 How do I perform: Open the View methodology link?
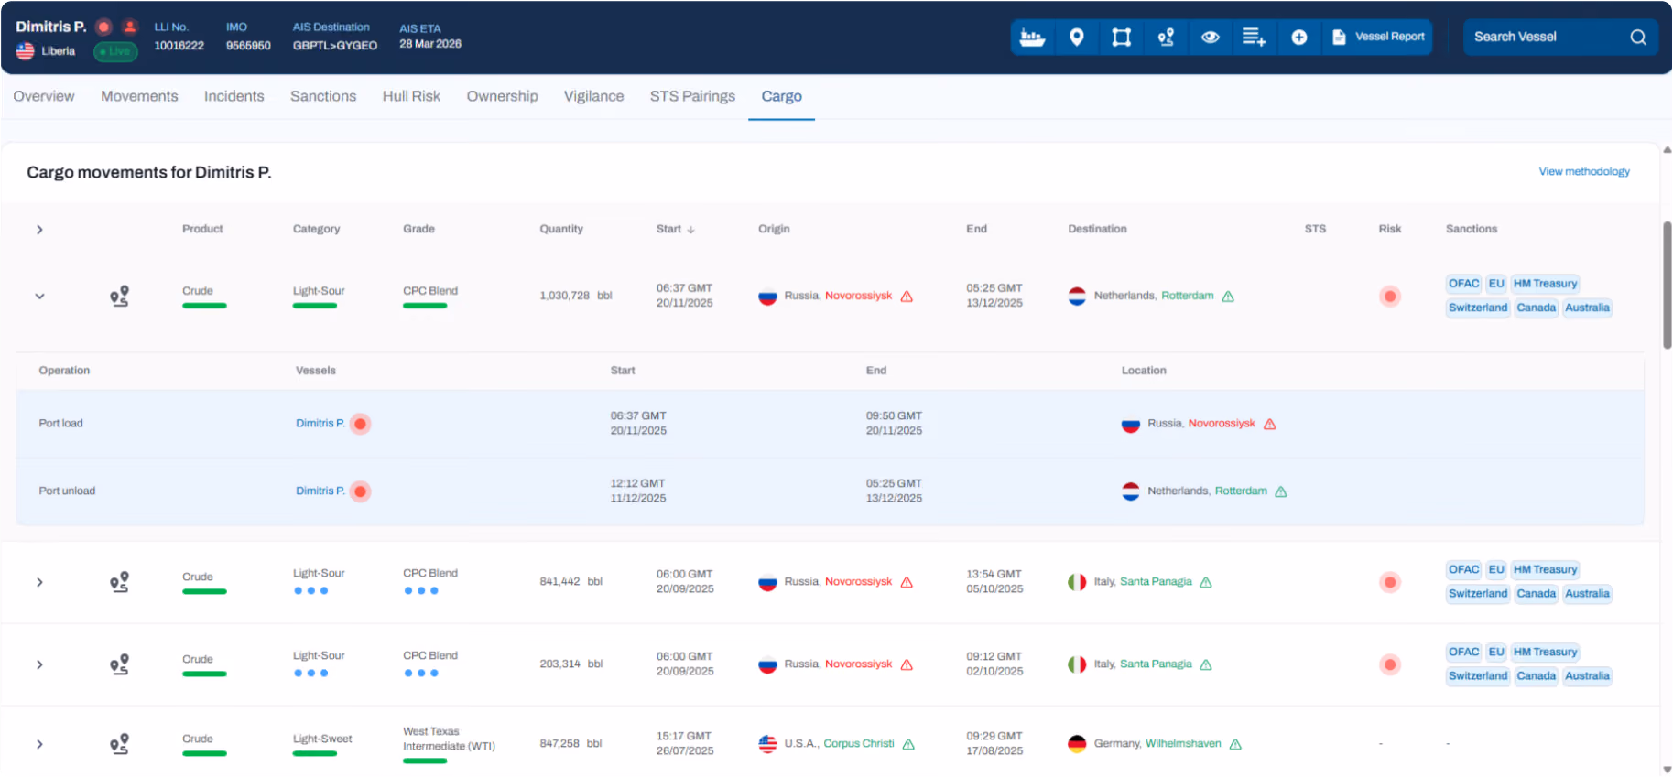click(x=1584, y=171)
